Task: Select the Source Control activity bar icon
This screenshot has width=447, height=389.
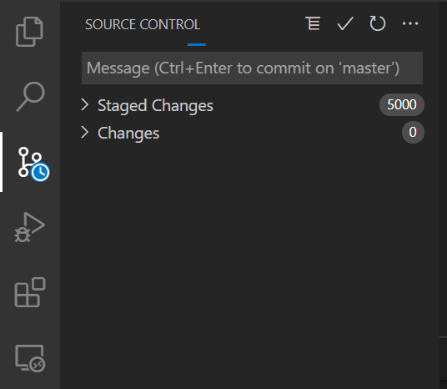Action: pos(30,162)
